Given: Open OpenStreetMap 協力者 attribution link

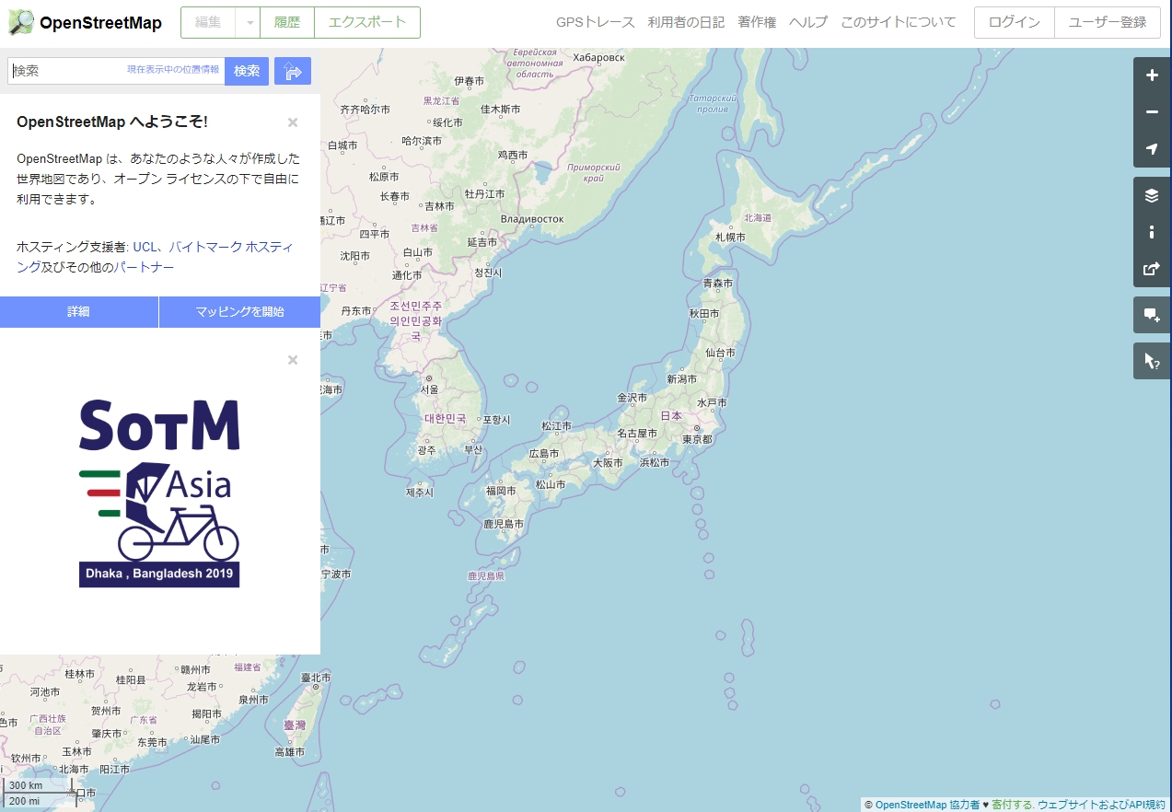Looking at the screenshot, I should [927, 805].
